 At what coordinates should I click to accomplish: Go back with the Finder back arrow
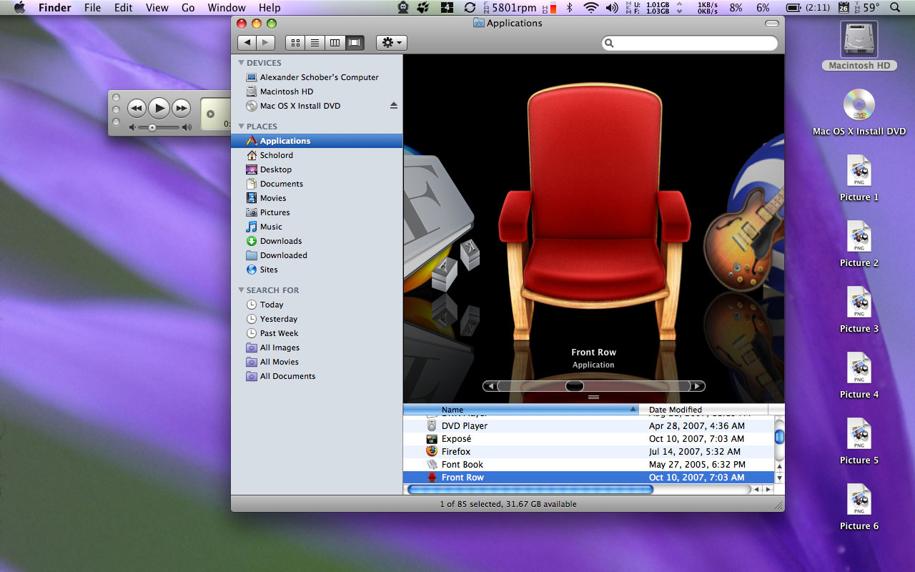pyautogui.click(x=247, y=43)
